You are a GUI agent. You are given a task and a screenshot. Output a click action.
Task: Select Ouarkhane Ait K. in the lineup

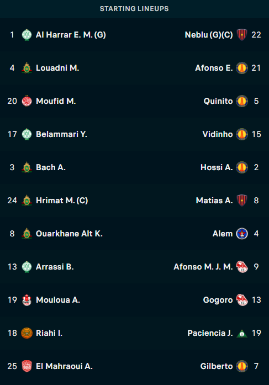pyautogui.click(x=69, y=234)
